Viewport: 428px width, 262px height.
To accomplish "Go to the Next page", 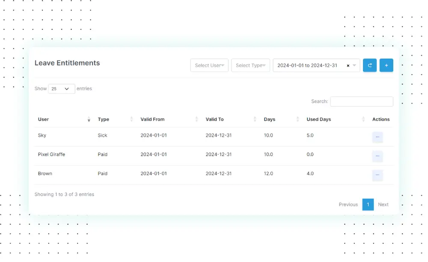I will tap(383, 204).
